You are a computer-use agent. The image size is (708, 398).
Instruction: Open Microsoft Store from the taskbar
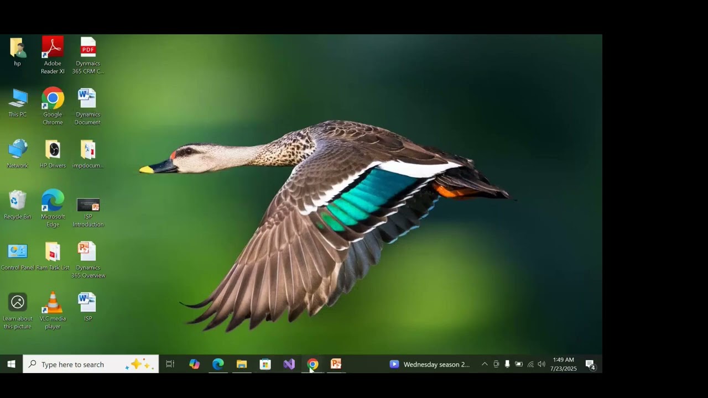[265, 364]
